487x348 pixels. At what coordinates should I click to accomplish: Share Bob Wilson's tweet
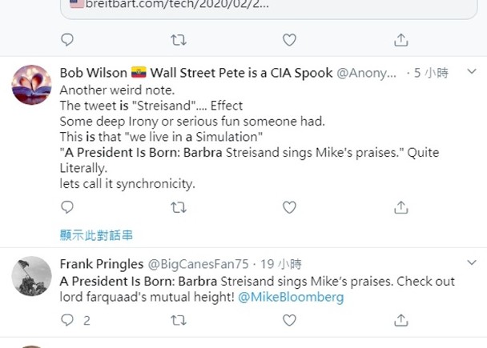tap(400, 207)
